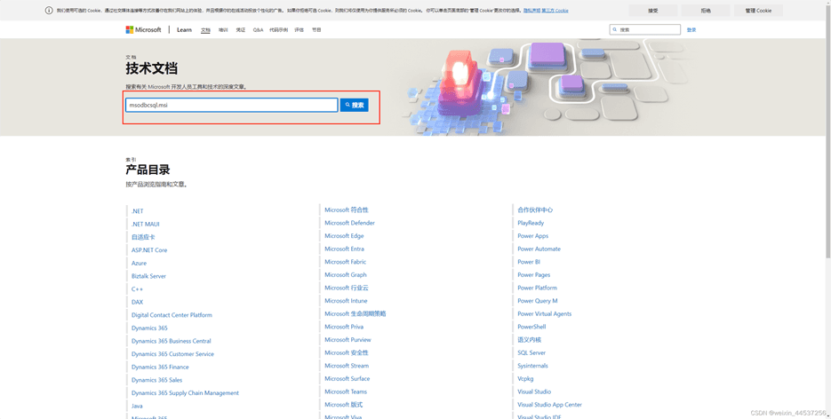Open the Microsoft 符合性 link

pos(347,210)
